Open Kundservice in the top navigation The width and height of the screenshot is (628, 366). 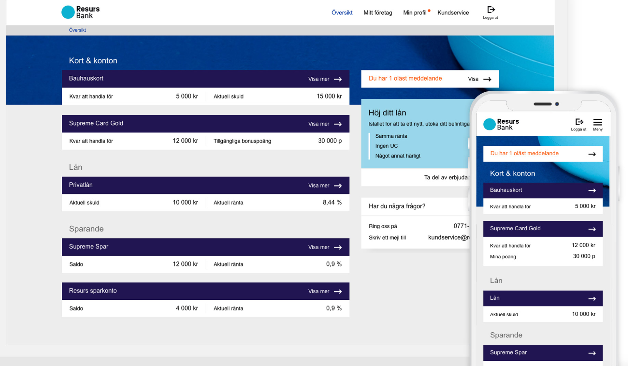coord(453,13)
